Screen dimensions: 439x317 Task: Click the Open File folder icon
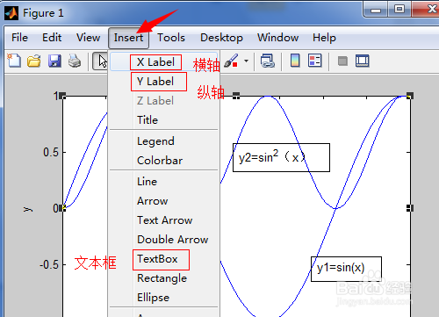click(x=34, y=61)
